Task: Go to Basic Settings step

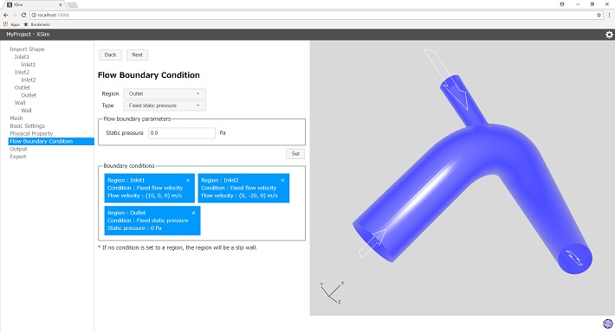Action: 28,125
